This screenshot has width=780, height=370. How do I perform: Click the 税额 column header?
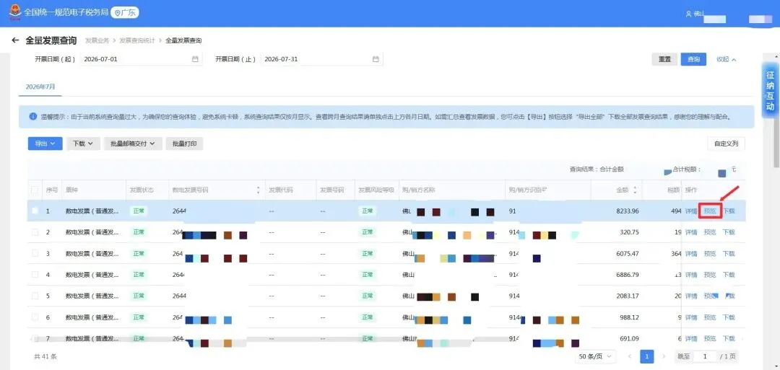pyautogui.click(x=674, y=190)
